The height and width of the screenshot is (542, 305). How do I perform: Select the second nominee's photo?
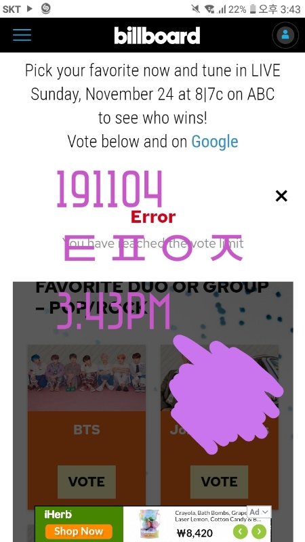point(219,377)
